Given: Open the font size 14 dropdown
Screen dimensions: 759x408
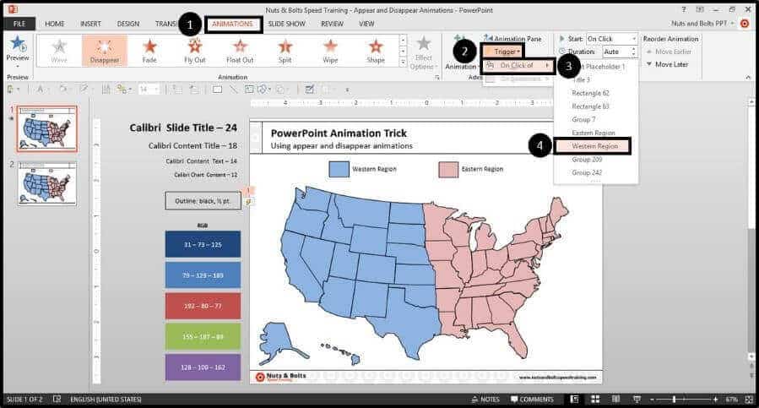Looking at the screenshot, I should (156, 90).
